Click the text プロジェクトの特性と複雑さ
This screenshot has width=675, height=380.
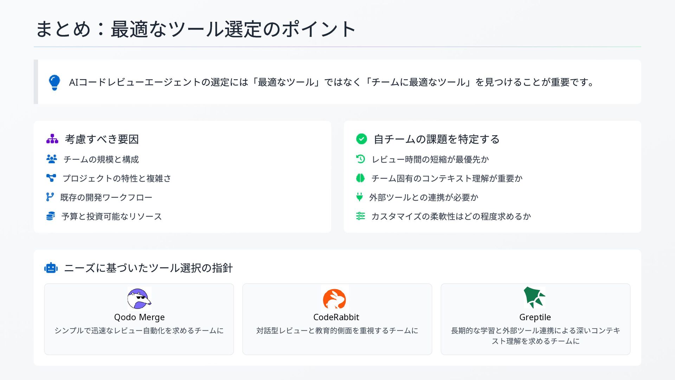[x=117, y=178]
